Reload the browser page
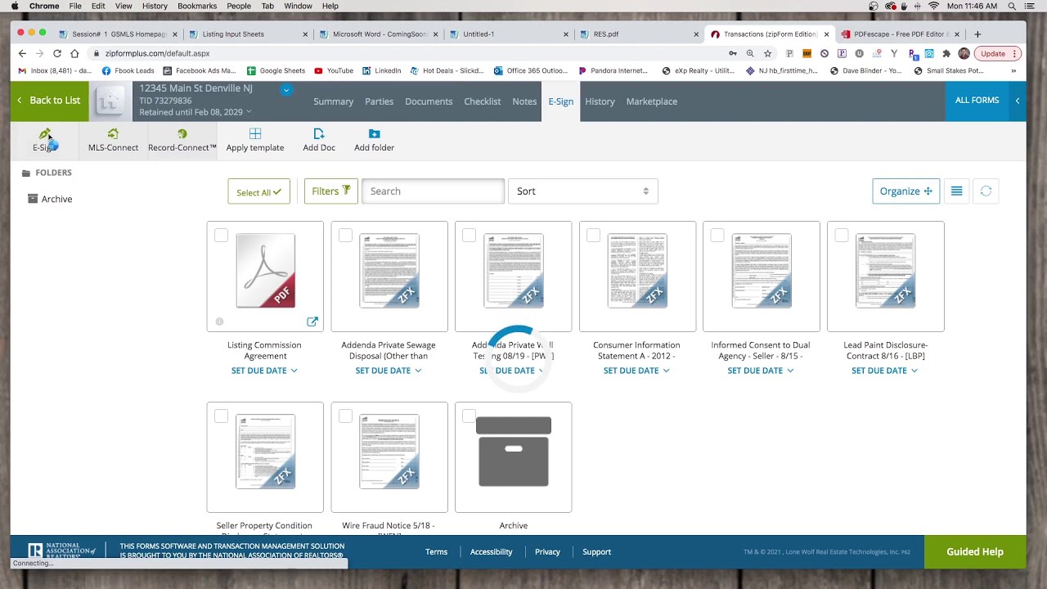Screen dimensions: 1047x589 [x=57, y=53]
